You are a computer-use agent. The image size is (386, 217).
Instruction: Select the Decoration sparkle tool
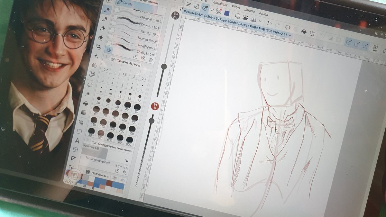point(96,56)
